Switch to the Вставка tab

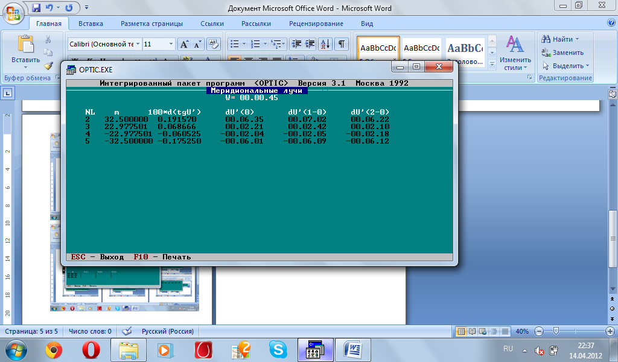91,24
